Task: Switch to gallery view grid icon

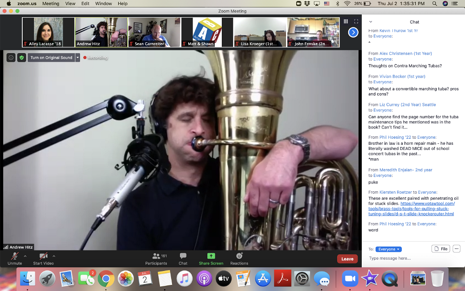Action: (x=346, y=21)
